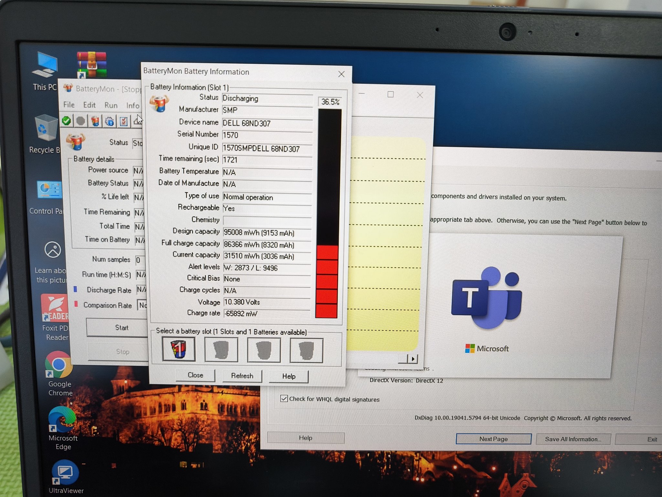Open the File menu in BatteryMon
Image resolution: width=662 pixels, height=497 pixels.
69,105
